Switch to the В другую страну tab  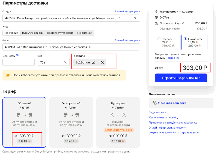click(33, 33)
